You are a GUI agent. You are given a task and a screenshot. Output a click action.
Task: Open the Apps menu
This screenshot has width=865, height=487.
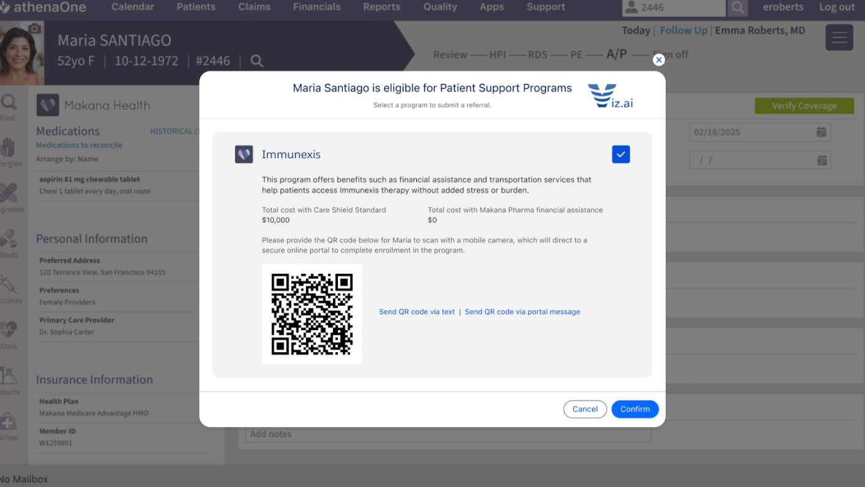pos(492,7)
